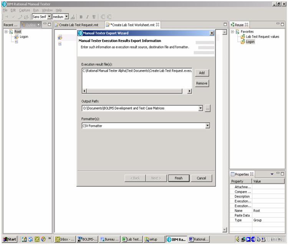Open the Inbox taskbar item
The width and height of the screenshot is (288, 245).
point(65,239)
